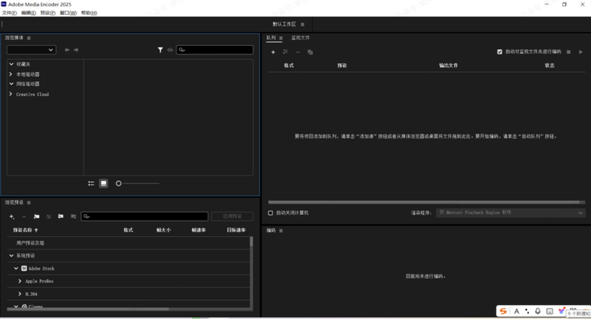
Task: Open the 帮助(H) menu
Action: (89, 13)
